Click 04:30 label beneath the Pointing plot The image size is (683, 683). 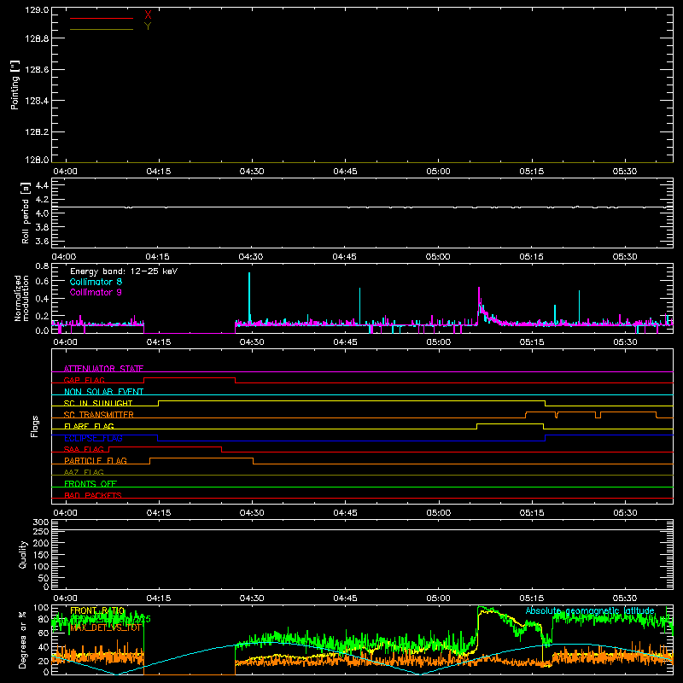tap(252, 172)
